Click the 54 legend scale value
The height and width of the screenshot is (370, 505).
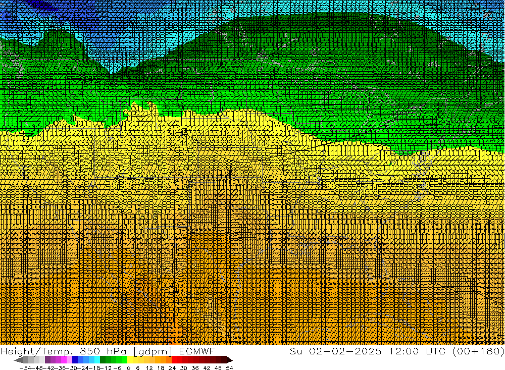(x=229, y=368)
